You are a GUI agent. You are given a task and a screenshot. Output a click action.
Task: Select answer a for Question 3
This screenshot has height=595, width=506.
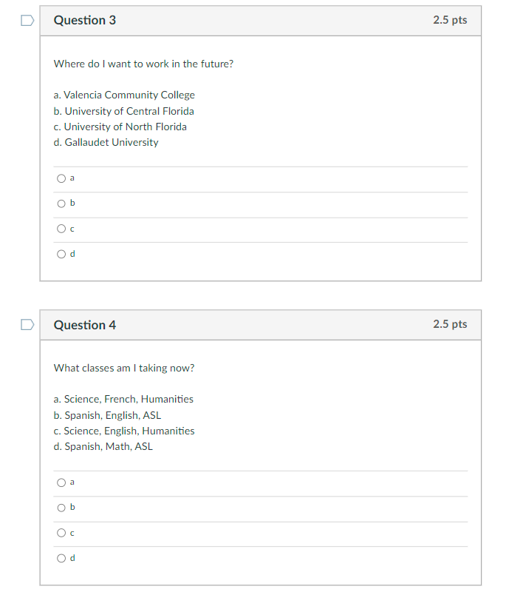pos(61,178)
